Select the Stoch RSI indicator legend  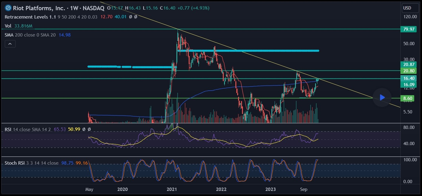(x=15, y=163)
